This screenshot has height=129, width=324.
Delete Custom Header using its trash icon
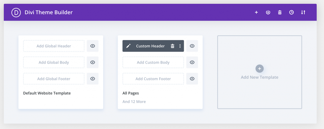[x=172, y=46]
